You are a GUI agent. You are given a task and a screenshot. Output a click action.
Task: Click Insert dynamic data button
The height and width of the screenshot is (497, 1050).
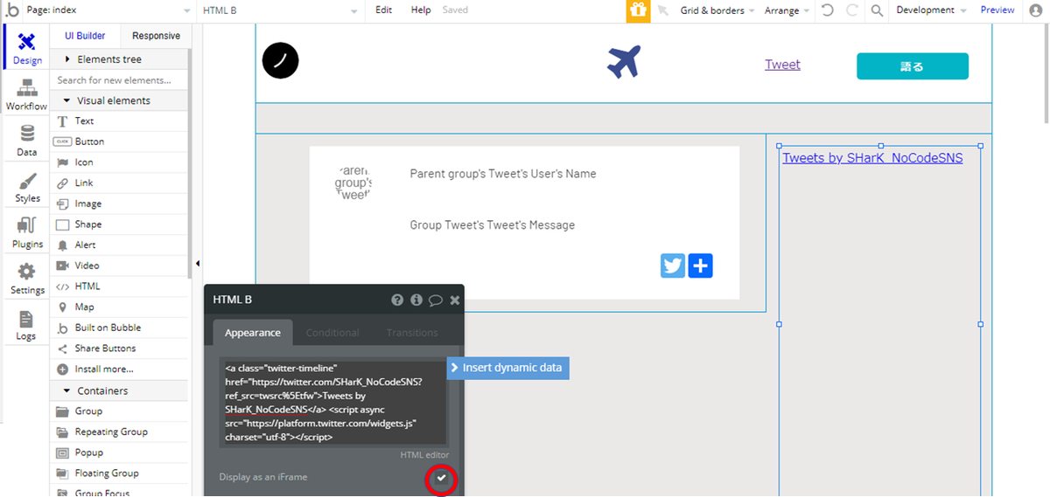click(x=508, y=368)
